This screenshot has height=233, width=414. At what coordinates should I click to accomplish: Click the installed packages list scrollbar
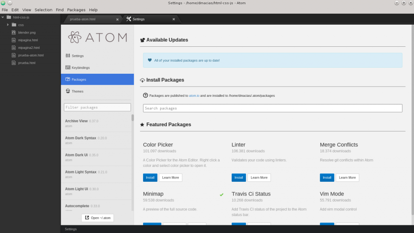[132, 118]
